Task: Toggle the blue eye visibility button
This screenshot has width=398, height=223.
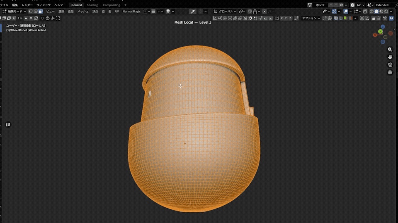Action: tap(391, 18)
